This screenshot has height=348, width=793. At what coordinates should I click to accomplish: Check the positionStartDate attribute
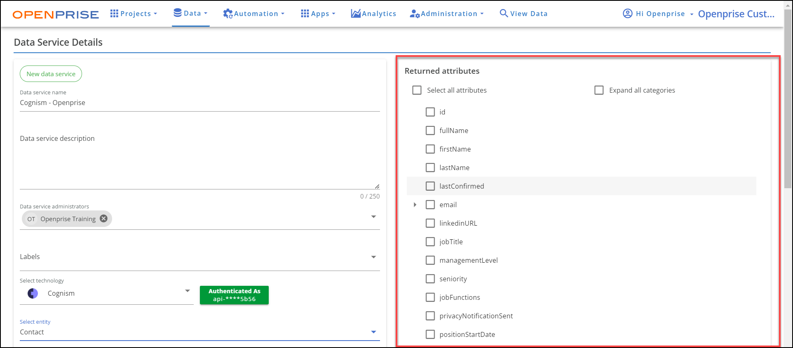click(430, 334)
